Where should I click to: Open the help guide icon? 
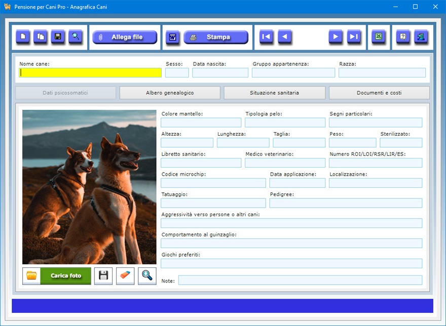(403, 36)
